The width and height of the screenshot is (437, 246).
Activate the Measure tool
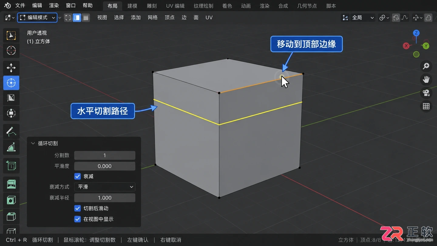(x=11, y=147)
